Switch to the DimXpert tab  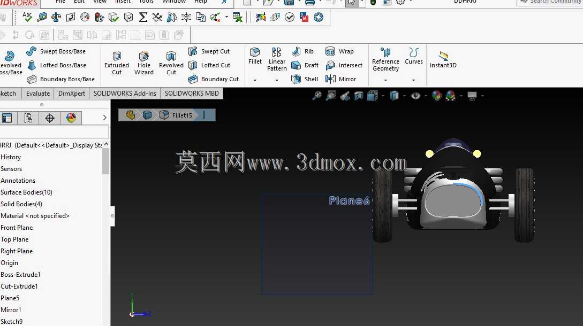[71, 93]
